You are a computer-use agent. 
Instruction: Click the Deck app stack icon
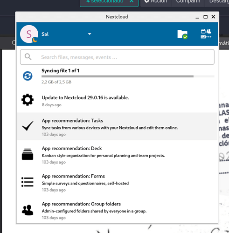point(28,154)
